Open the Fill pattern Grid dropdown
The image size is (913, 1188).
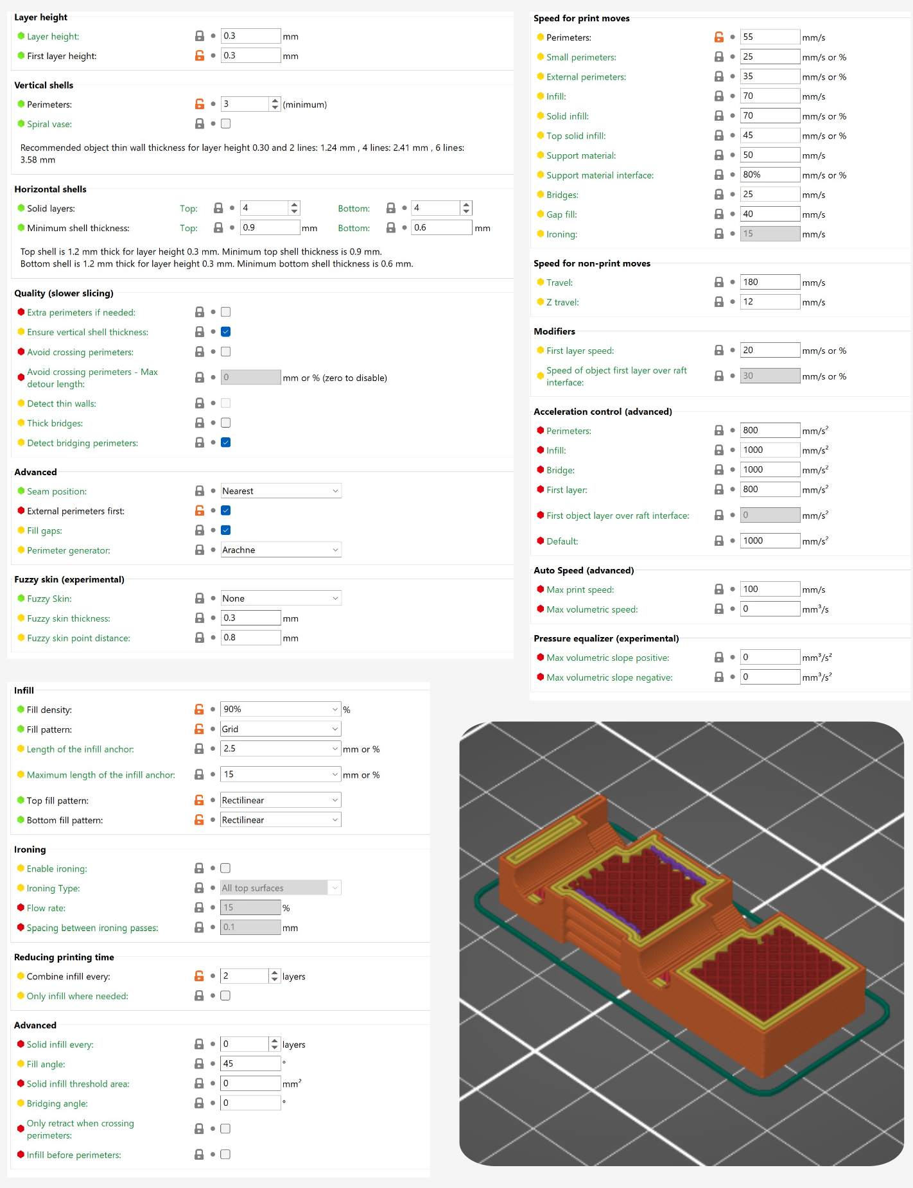(280, 729)
